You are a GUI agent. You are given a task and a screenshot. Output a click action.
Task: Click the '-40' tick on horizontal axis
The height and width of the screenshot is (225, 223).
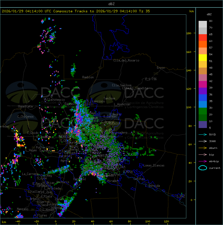tap(18, 222)
